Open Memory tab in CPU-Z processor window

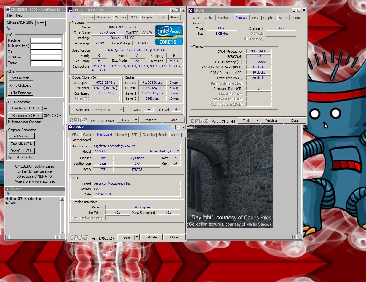click(120, 17)
